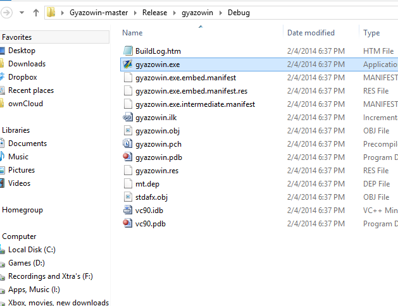
Task: Select Local Disk (C:) in navigation pane
Action: [x=32, y=250]
